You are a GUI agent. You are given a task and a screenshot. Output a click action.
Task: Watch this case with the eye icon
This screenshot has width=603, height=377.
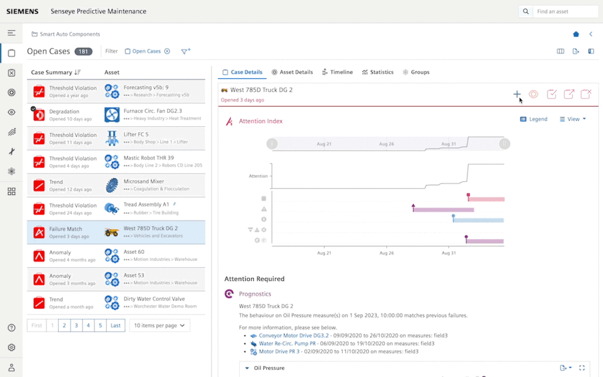(x=534, y=94)
